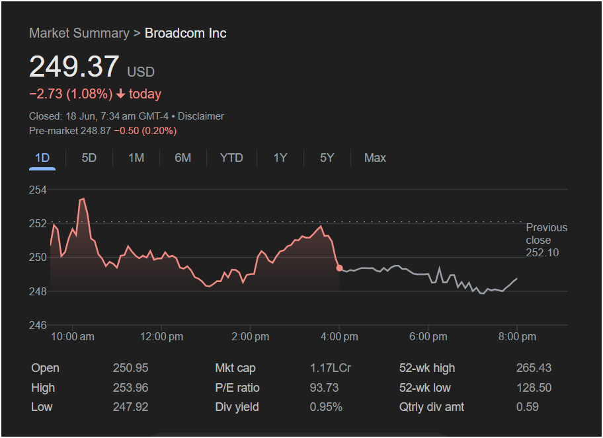Open the Disclaimer link

coord(201,116)
